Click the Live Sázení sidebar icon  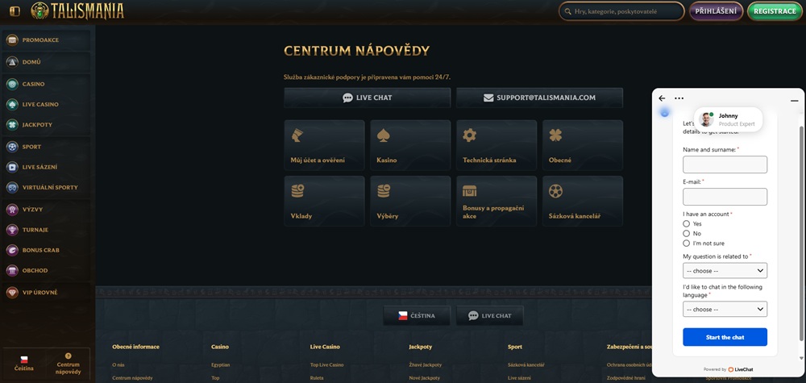12,167
